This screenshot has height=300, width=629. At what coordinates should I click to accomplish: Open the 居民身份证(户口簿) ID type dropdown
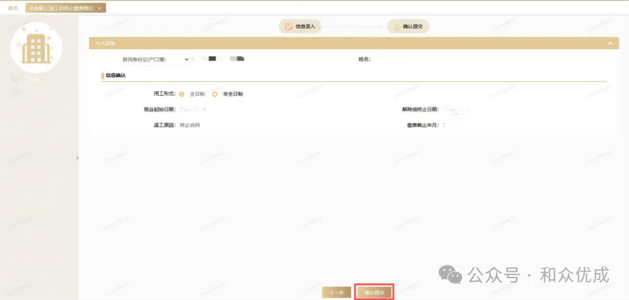154,59
